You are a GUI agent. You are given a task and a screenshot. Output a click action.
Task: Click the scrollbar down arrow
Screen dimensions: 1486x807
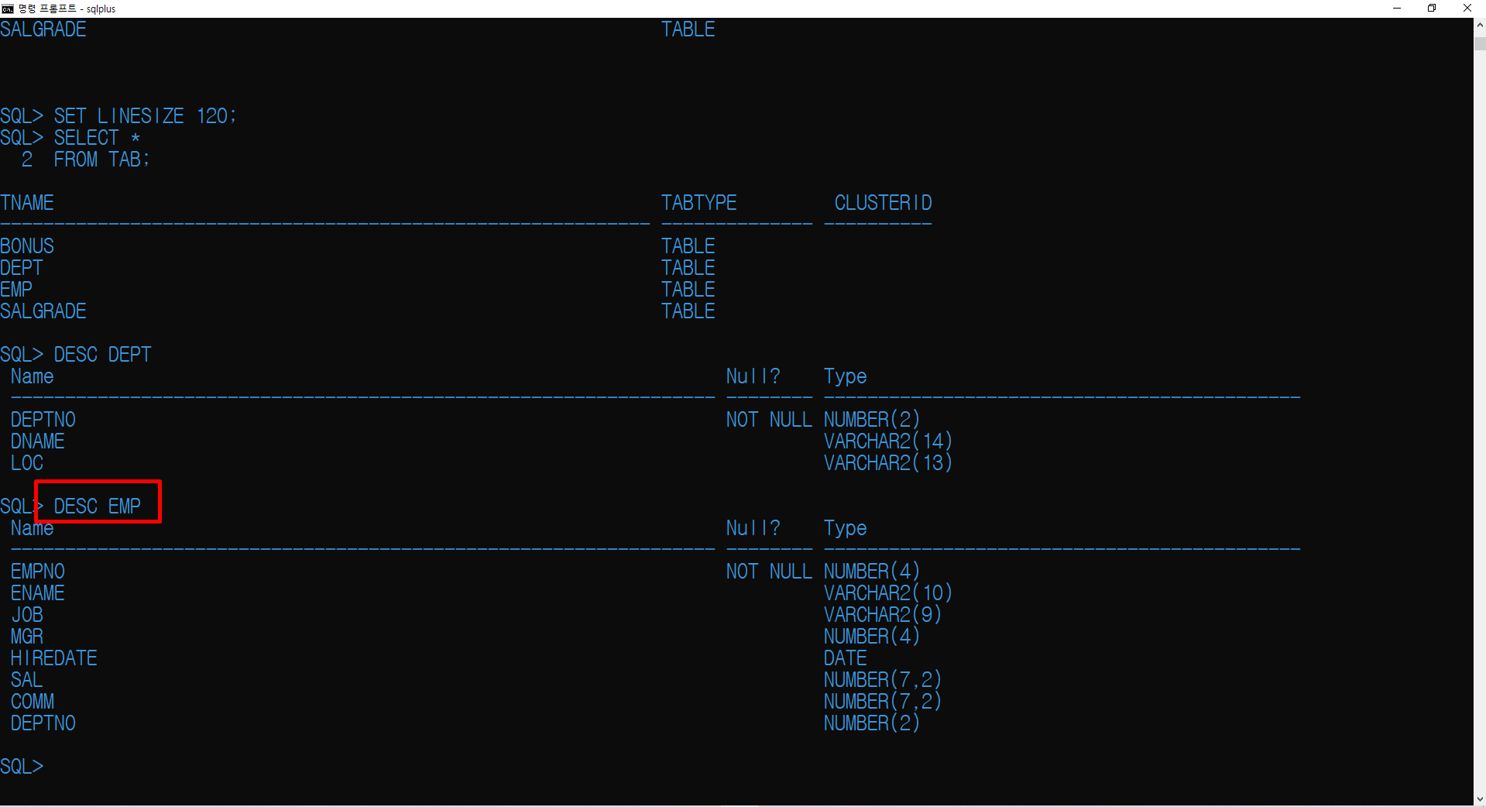[x=1480, y=799]
